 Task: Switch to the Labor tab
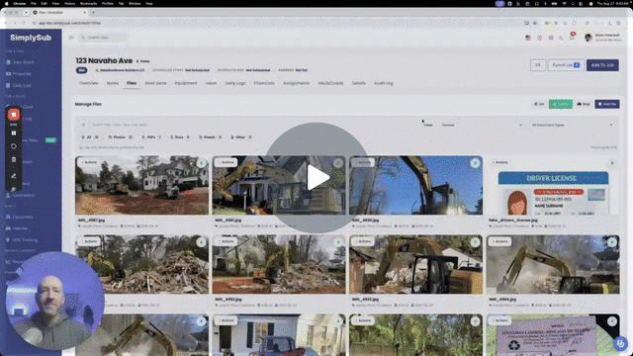[x=211, y=83]
